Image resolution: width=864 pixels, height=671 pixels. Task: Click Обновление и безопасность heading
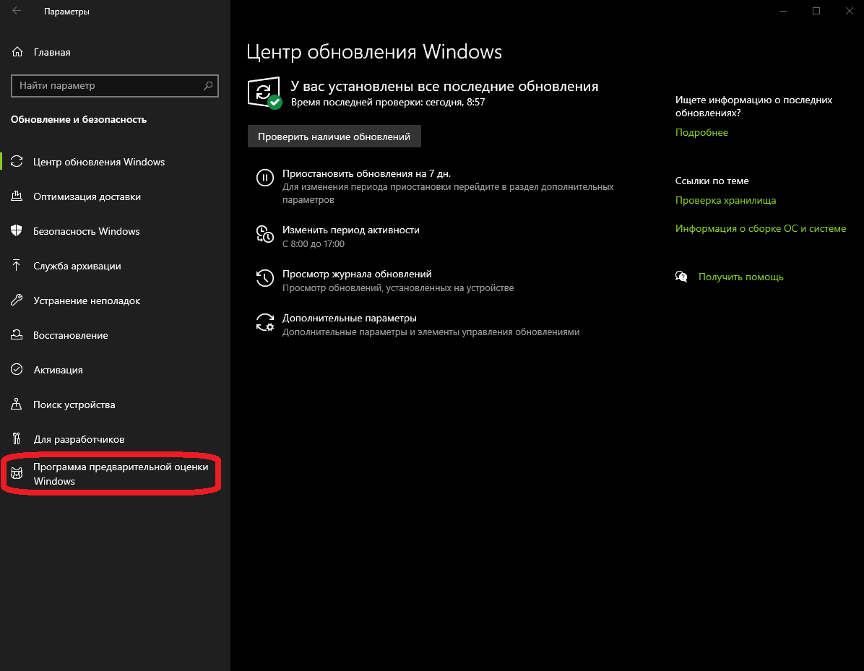(79, 119)
